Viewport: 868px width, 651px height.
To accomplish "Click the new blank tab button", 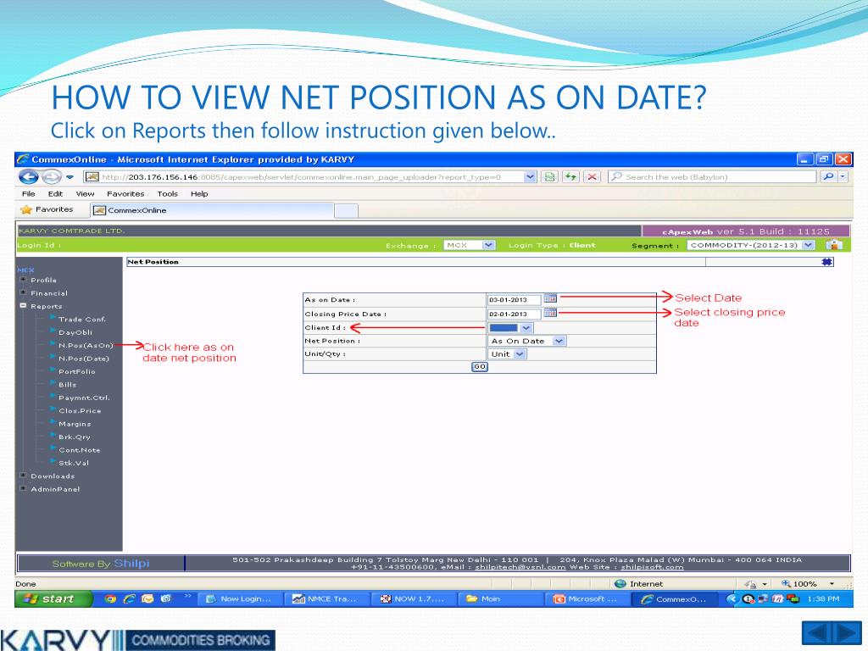I will (x=346, y=210).
